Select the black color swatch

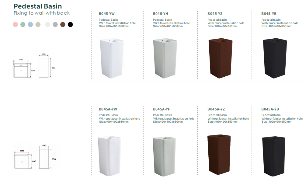[70, 25]
